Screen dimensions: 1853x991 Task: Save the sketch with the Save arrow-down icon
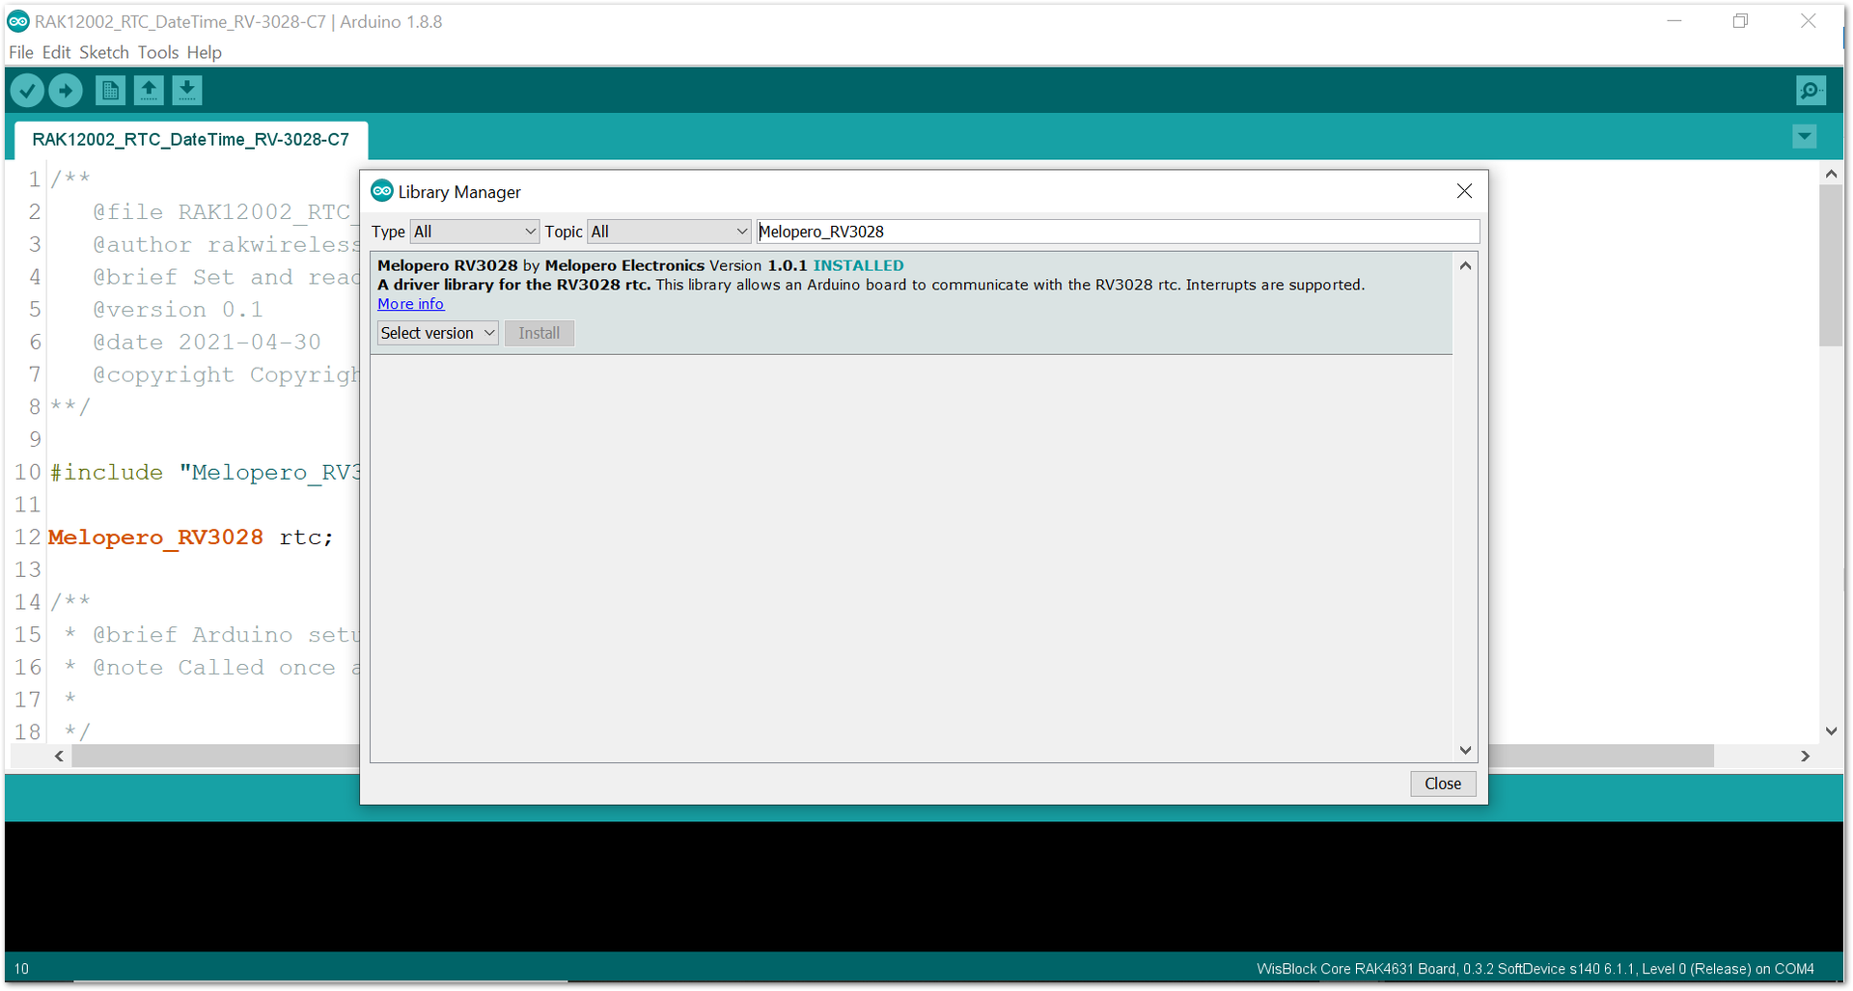click(x=187, y=91)
